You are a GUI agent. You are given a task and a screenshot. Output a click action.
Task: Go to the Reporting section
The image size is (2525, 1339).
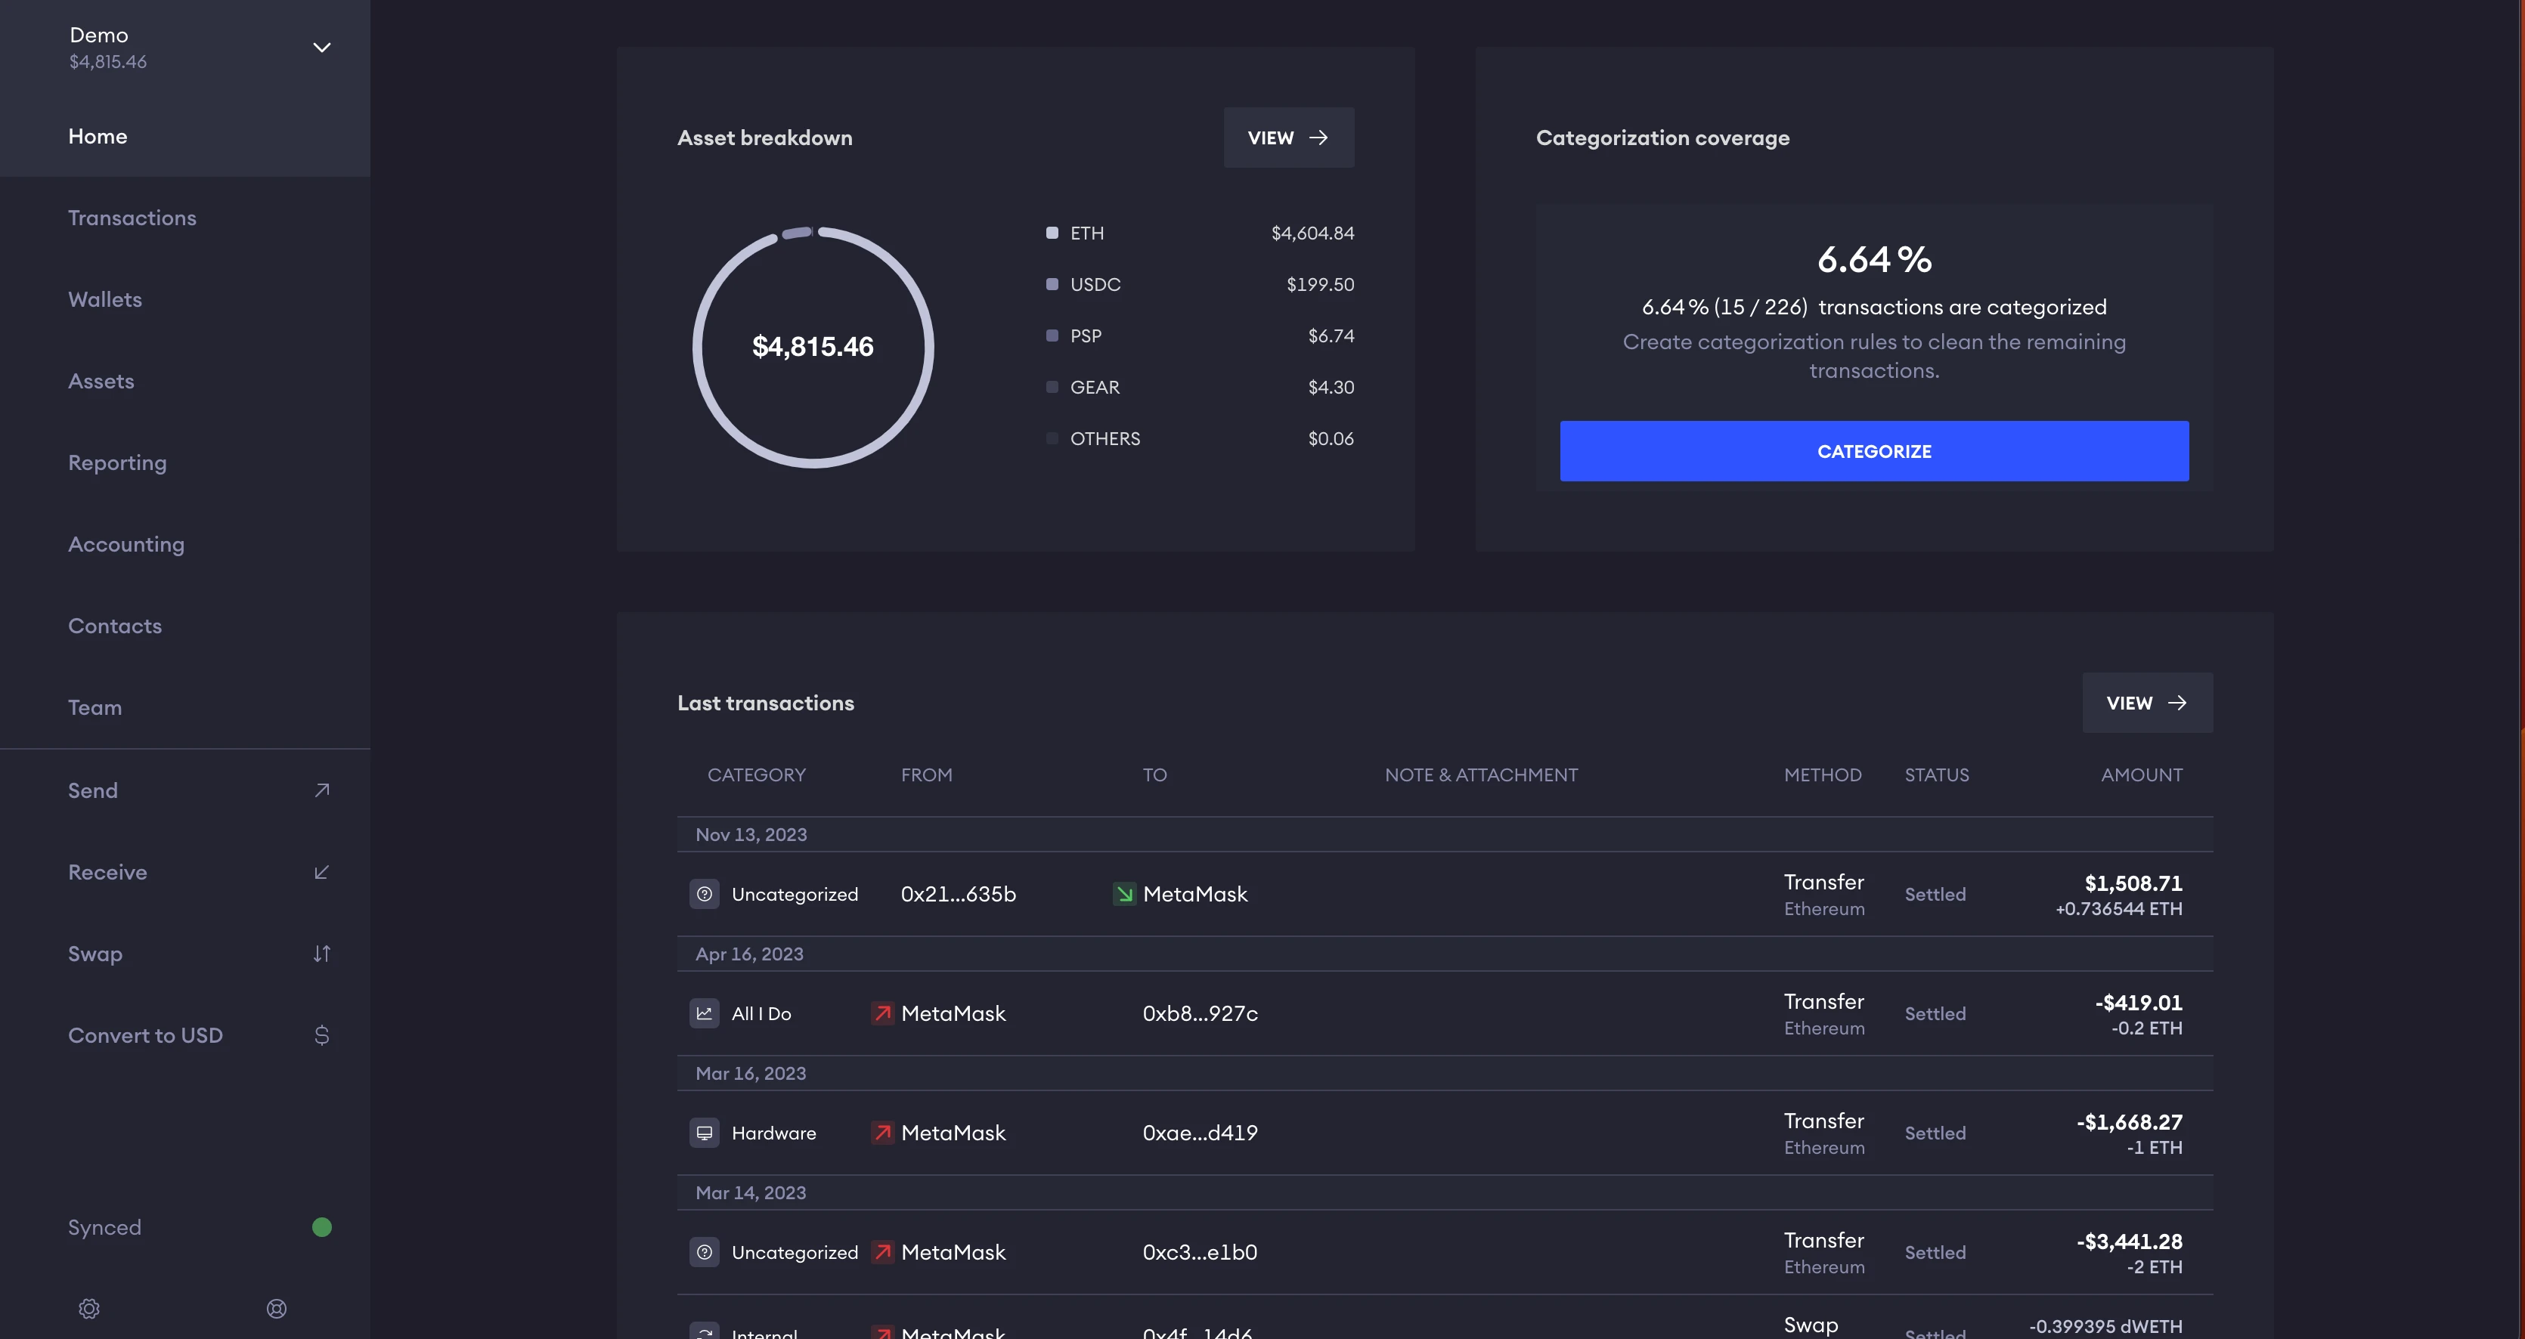point(118,463)
